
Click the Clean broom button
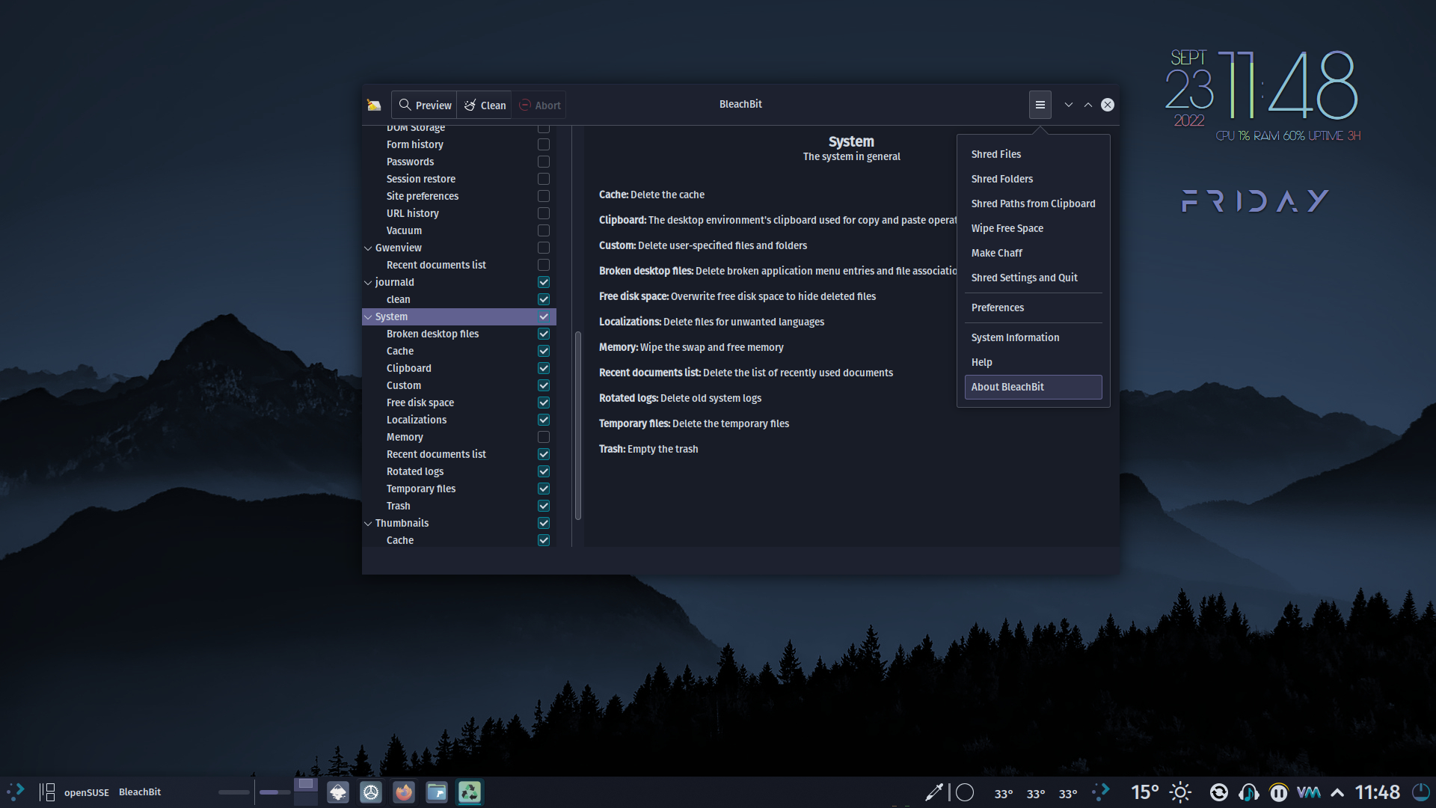point(485,105)
